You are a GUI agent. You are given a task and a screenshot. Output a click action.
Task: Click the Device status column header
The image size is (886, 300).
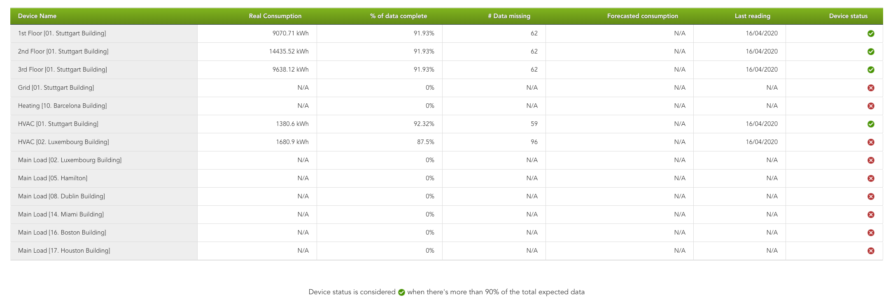(x=848, y=16)
